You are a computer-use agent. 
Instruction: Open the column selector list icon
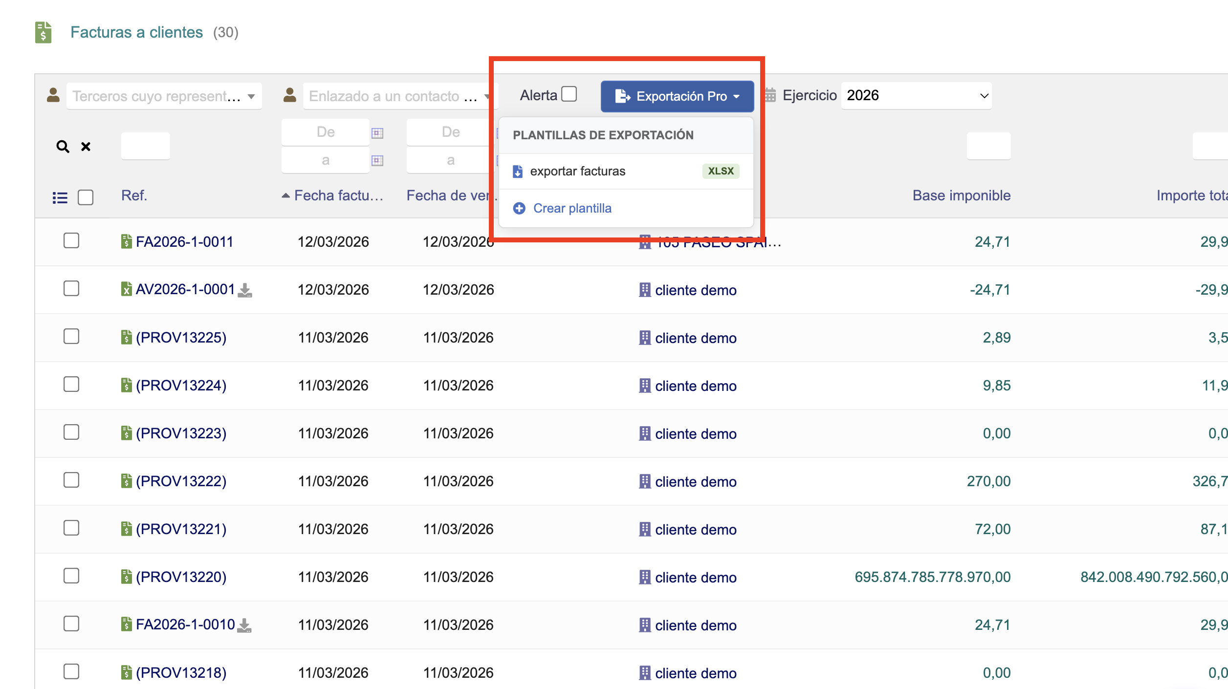tap(60, 197)
